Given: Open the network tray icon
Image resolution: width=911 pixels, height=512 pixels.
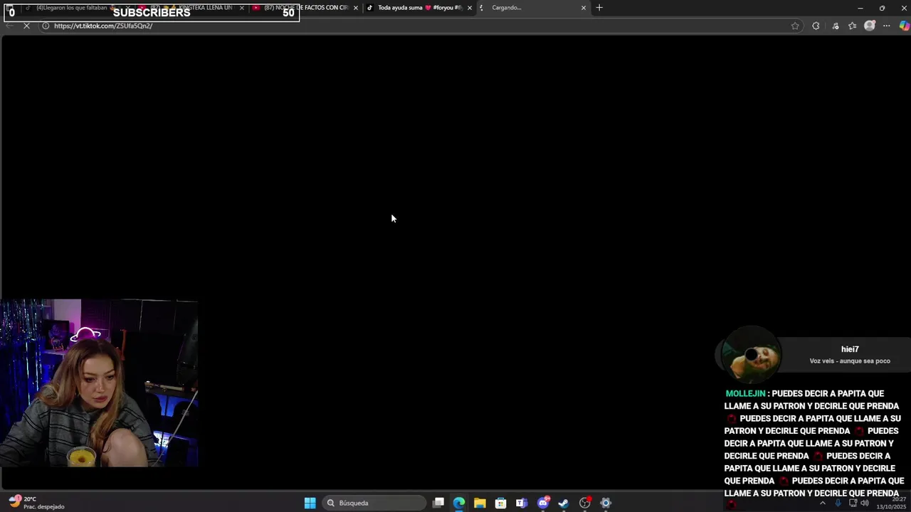Looking at the screenshot, I should [x=853, y=503].
